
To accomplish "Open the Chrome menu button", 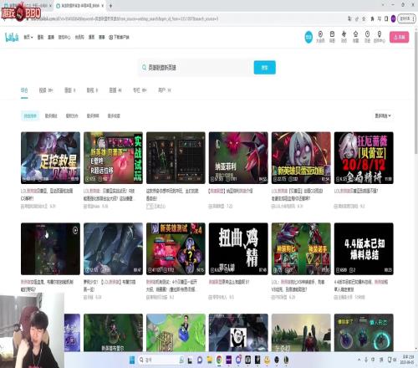I will [x=414, y=18].
